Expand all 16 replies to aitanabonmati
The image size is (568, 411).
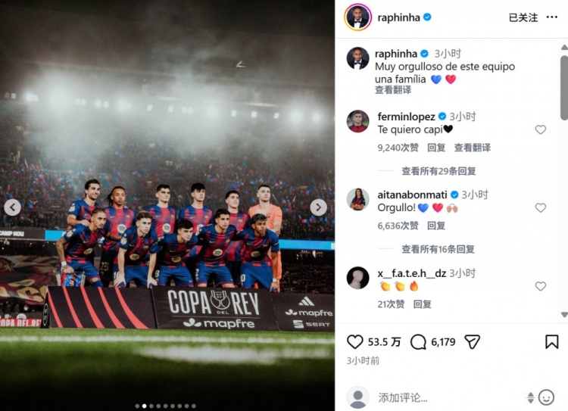(x=438, y=249)
